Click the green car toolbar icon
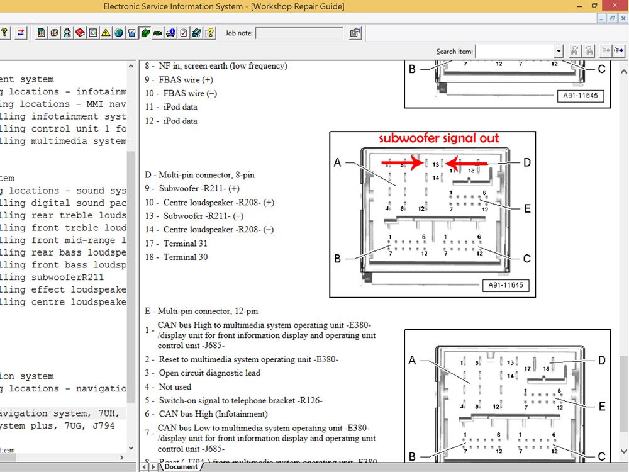The height and width of the screenshot is (472, 629). point(158,33)
